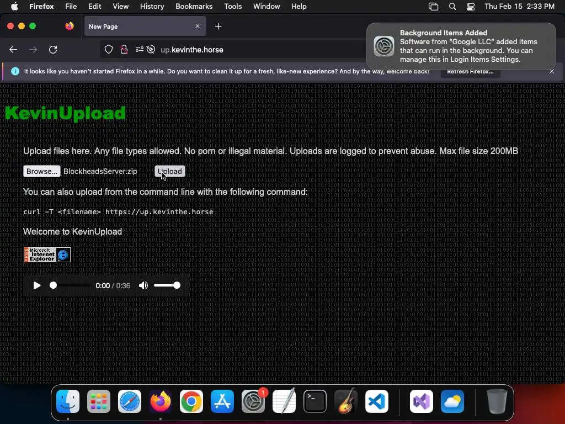Open the File menu

(x=71, y=7)
